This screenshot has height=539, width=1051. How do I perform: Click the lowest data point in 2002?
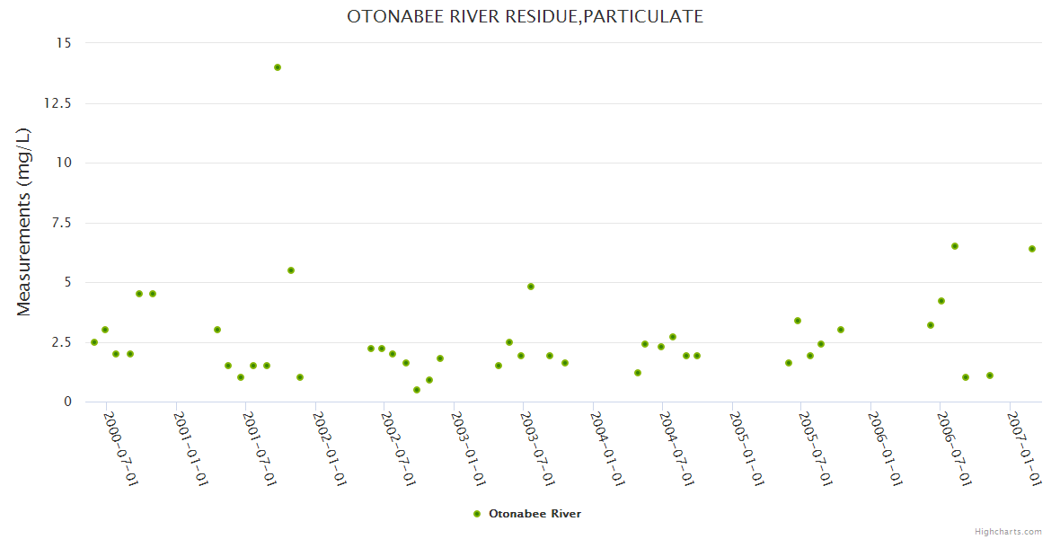417,390
